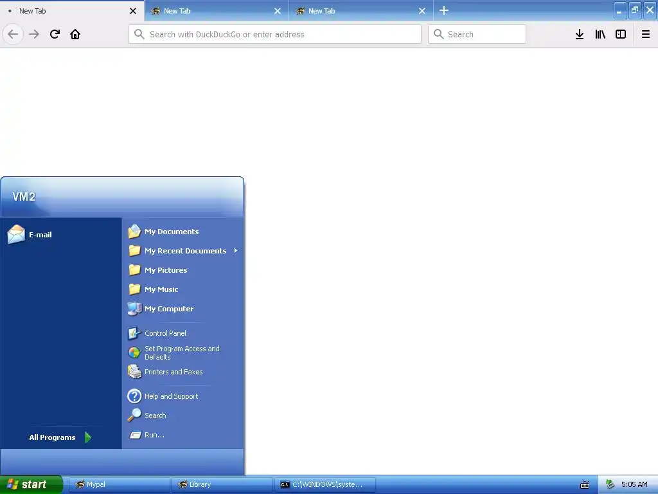658x494 pixels.
Task: Open Set Program Access and Defaults
Action: [184, 352]
